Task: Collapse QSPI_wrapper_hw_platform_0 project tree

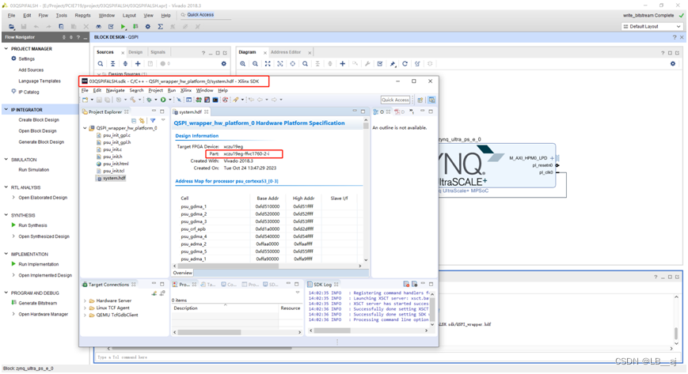Action: (86, 128)
